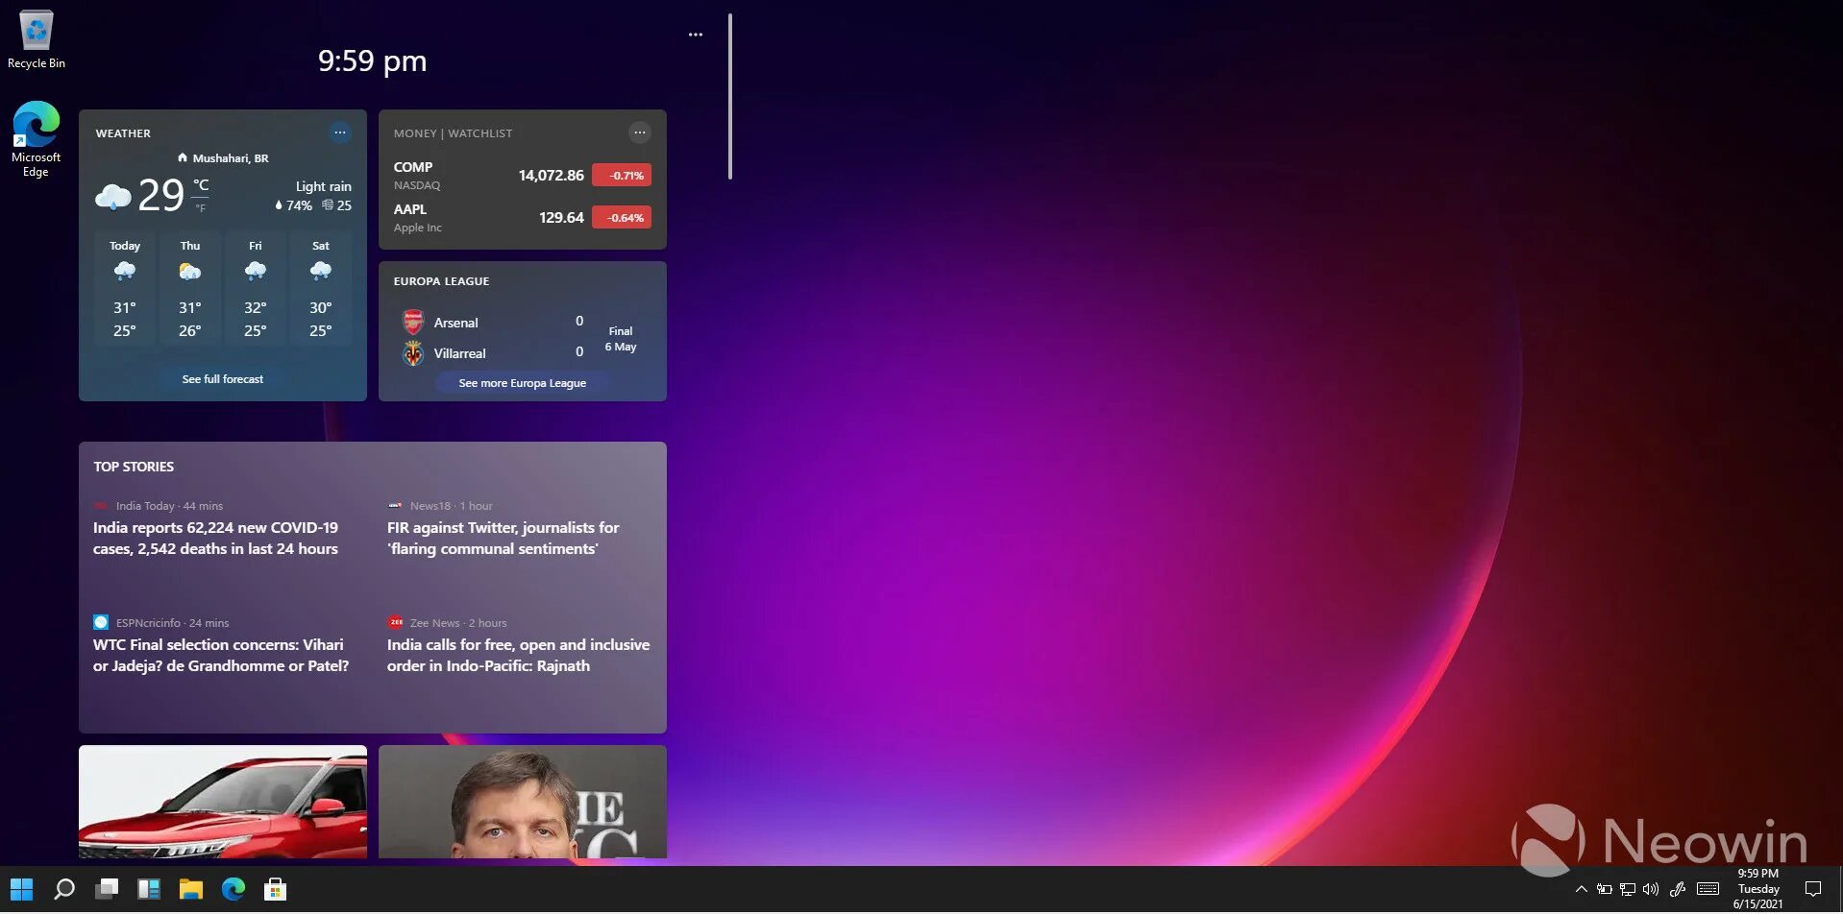Click the ESPNcricinfo source icon
The height and width of the screenshot is (914, 1843).
tap(101, 622)
